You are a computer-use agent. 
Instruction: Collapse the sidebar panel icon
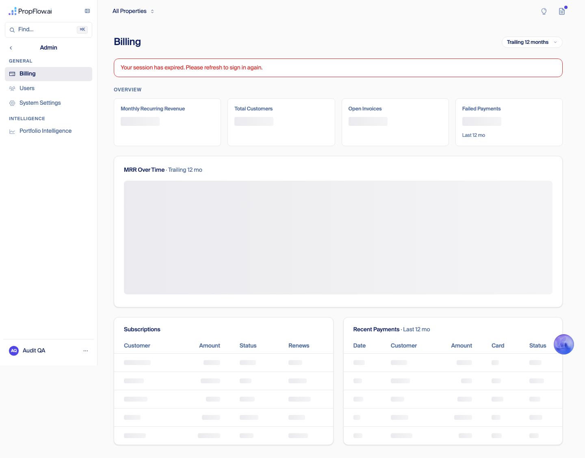pyautogui.click(x=87, y=11)
